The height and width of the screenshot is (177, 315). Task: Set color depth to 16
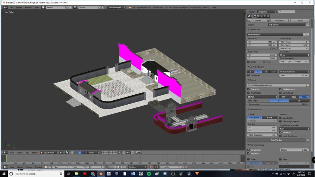click(x=299, y=101)
